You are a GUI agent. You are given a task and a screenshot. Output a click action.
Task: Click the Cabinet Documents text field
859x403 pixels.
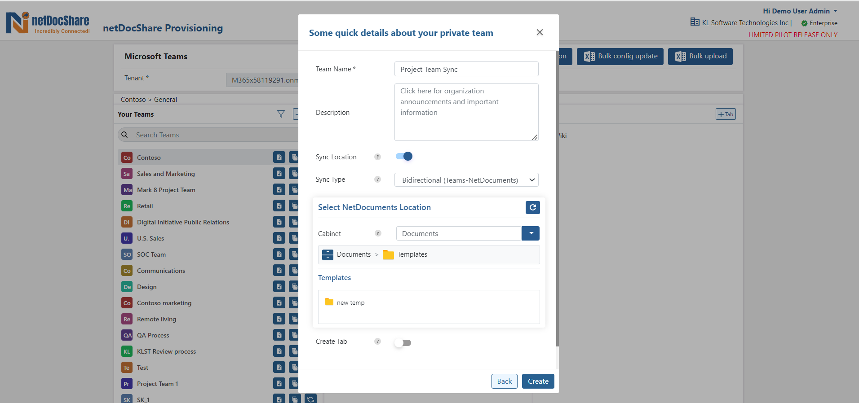(459, 233)
